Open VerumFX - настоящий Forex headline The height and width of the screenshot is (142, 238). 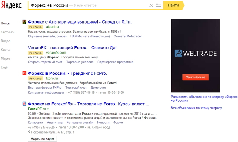[x=72, y=48]
